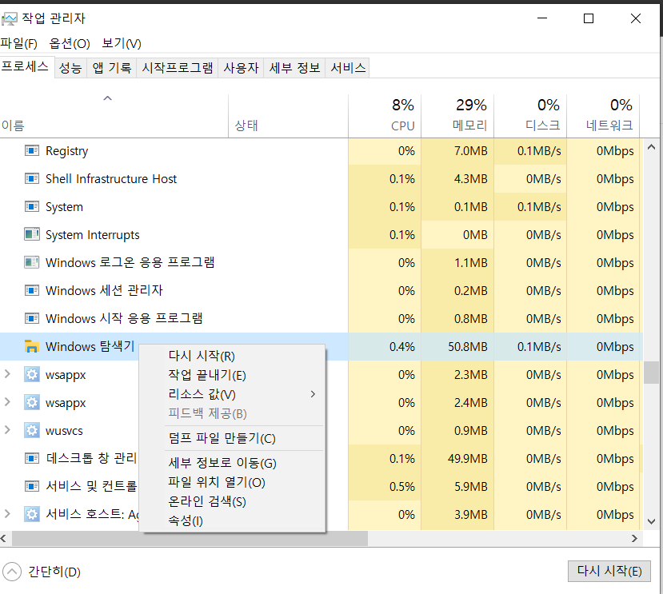Click the Windows 로그온 응용 프로그램 icon

tap(32, 262)
